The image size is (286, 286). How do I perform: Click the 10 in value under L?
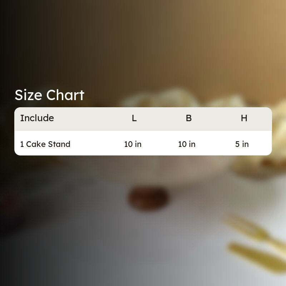point(133,144)
